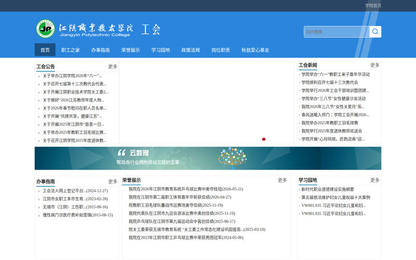
Task: Open guide 江阴市女职工本市生育...(2023-02-28)
Action: pos(75,199)
